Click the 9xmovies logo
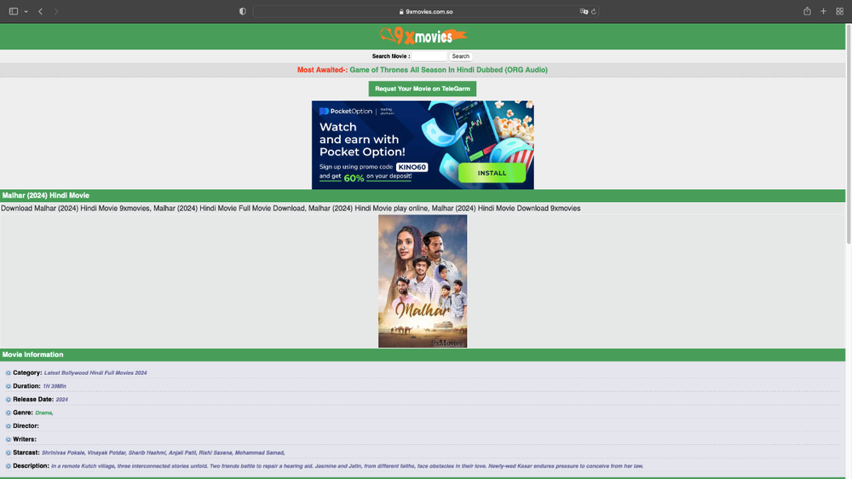Viewport: 852px width, 479px height. (423, 35)
